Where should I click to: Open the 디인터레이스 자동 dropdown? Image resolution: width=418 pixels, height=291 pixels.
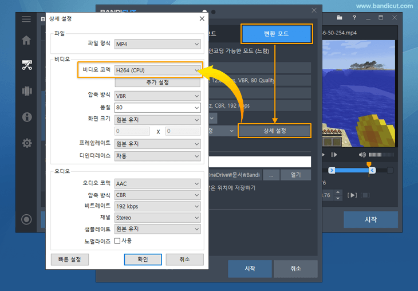coord(157,156)
